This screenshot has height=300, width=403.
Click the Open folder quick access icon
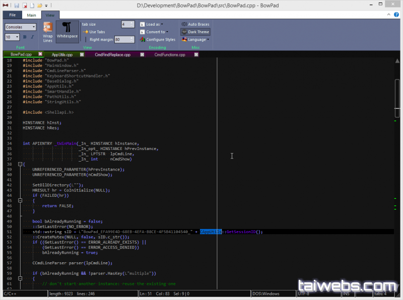[39, 5]
